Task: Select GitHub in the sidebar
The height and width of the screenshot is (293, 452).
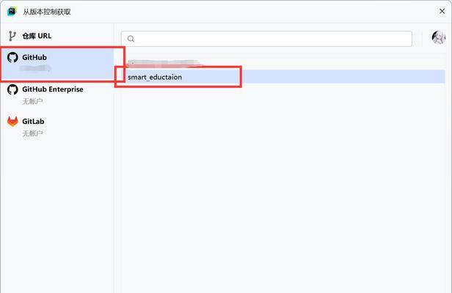Action: click(57, 64)
